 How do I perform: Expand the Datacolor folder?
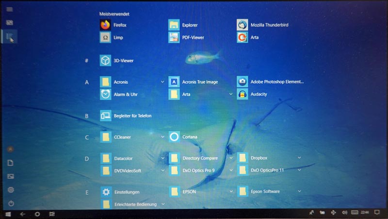(163, 158)
